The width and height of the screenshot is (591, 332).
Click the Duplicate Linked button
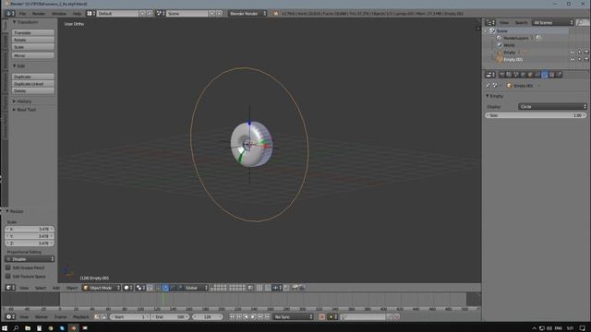pos(33,84)
